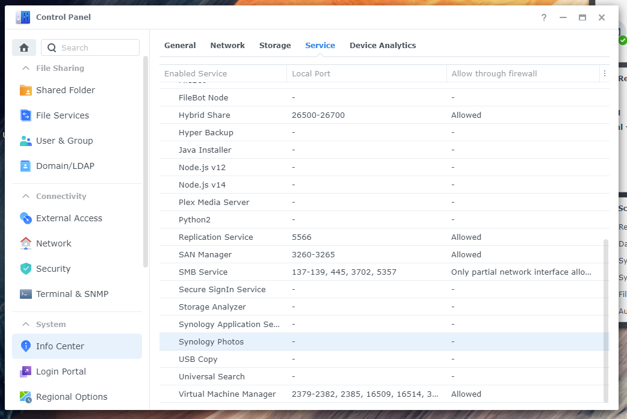
Task: Select the Secure SignIn Service row
Action: pos(385,290)
